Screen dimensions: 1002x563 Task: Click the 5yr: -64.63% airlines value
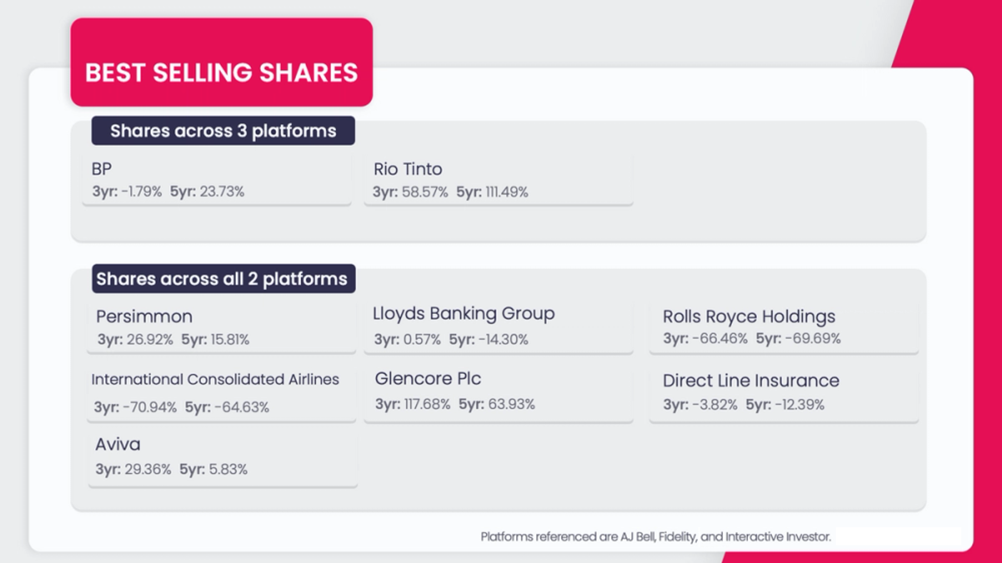click(x=227, y=407)
